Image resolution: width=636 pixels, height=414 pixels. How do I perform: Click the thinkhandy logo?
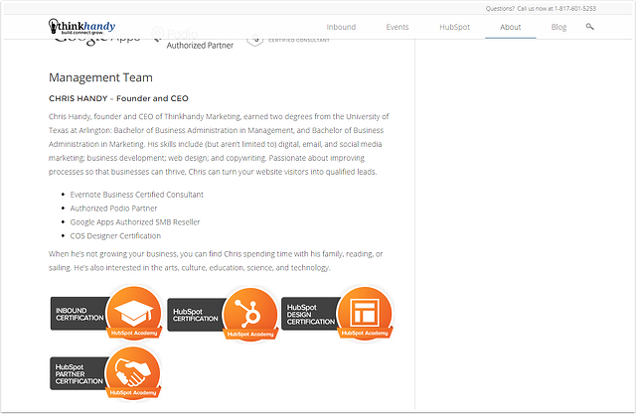81,27
